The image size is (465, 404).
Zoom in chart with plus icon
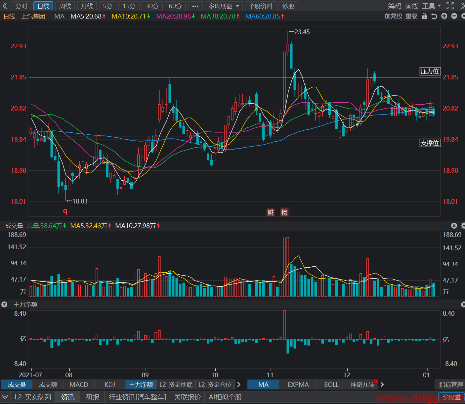click(x=444, y=16)
